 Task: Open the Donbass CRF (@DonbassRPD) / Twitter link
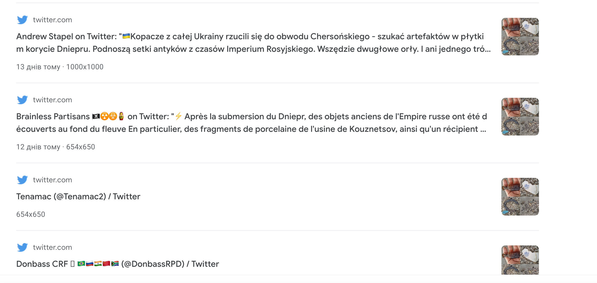coord(117,264)
